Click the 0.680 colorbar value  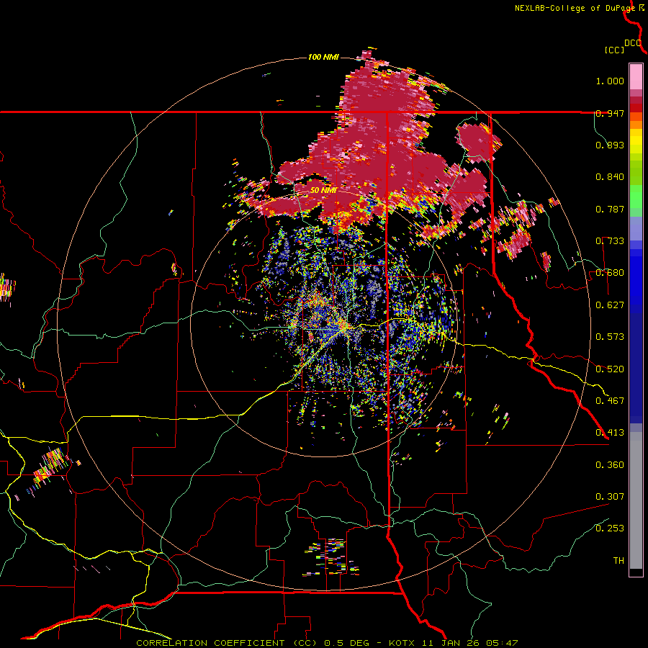point(610,273)
